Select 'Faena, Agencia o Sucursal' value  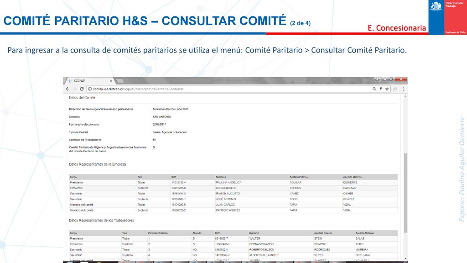[170, 132]
